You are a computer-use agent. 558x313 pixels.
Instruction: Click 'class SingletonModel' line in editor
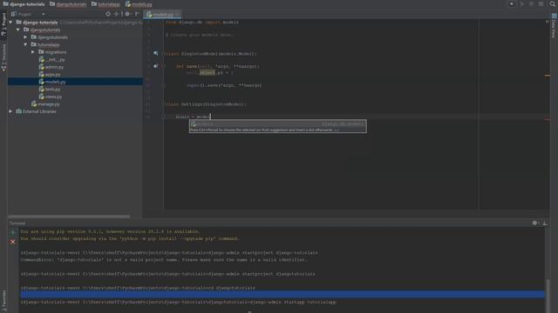(x=211, y=54)
